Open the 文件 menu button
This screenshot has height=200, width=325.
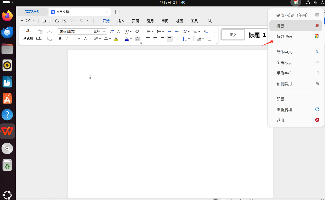(x=28, y=21)
